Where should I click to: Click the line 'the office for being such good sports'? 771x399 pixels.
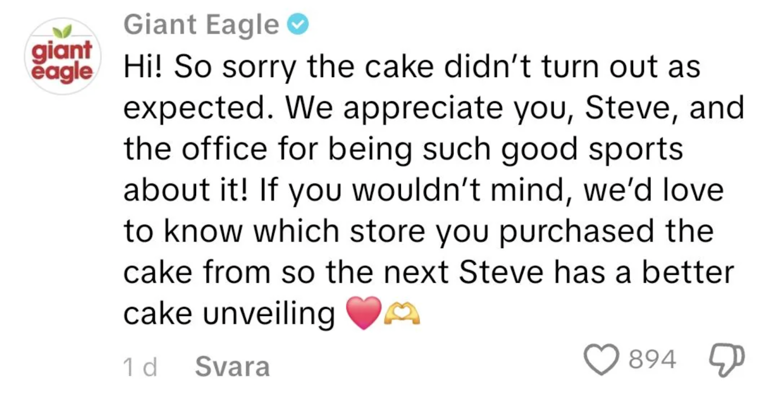[403, 149]
